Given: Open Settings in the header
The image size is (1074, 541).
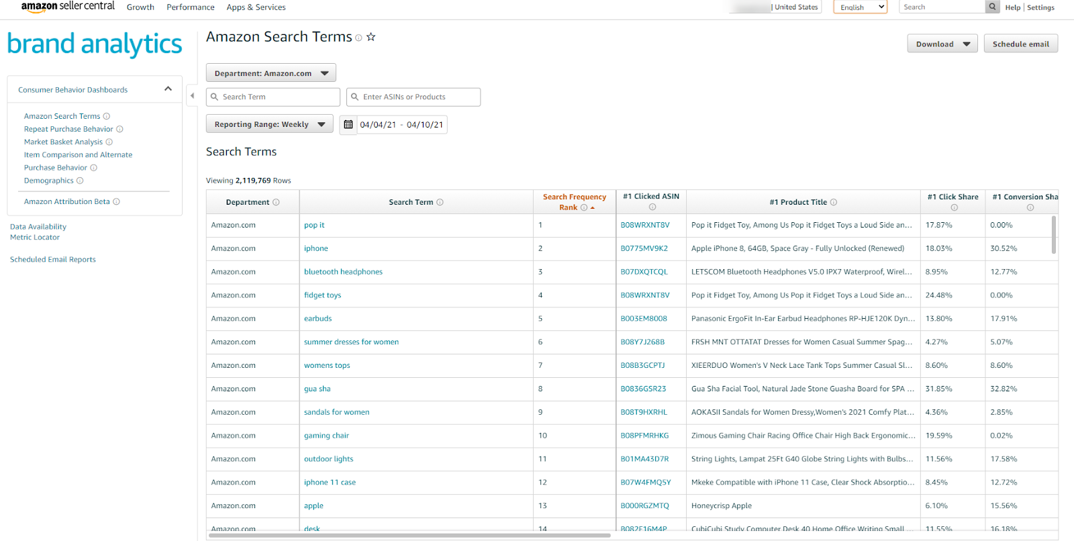Looking at the screenshot, I should coord(1040,7).
